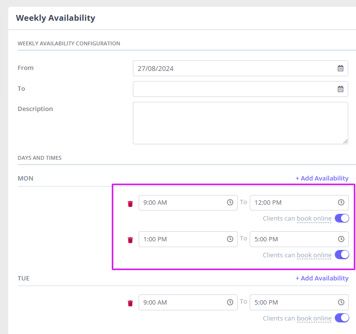Screen dimensions: 356x334
Task: Open clock picker for Monday 1:00 PM
Action: [230, 239]
